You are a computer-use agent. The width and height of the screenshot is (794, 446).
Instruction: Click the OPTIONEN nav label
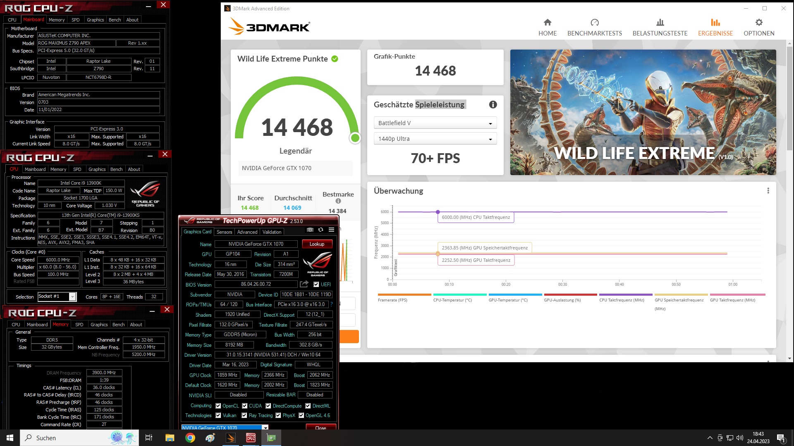tap(759, 33)
